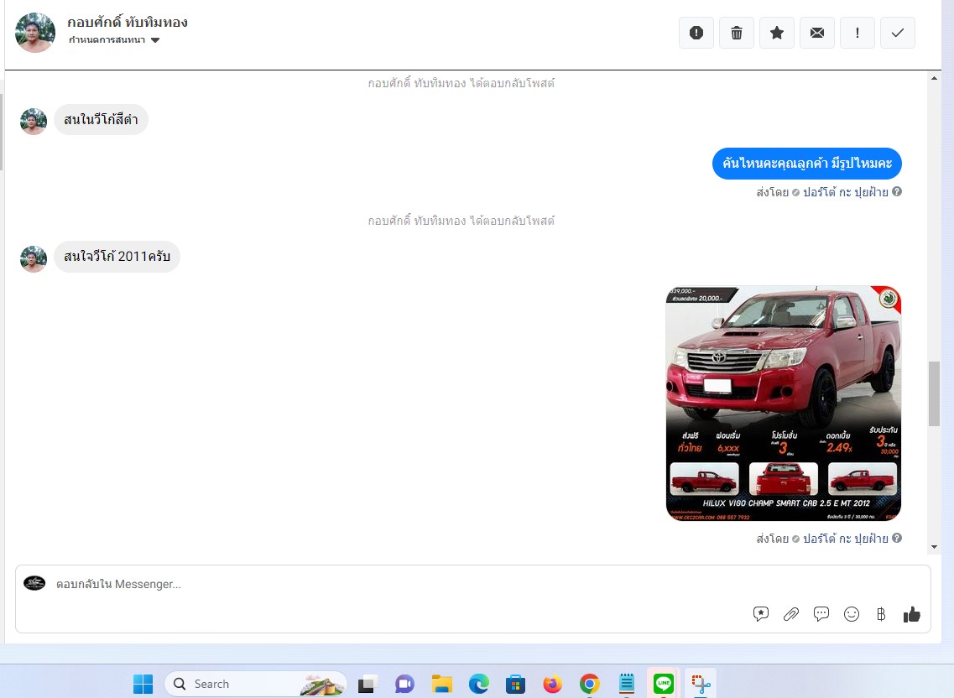Mark conversation as unread with envelope icon
This screenshot has height=698, width=954.
[817, 33]
